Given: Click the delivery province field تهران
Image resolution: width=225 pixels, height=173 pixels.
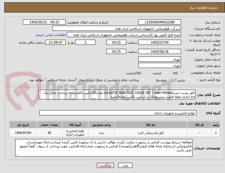Looking at the screenshot, I should pos(160,59).
